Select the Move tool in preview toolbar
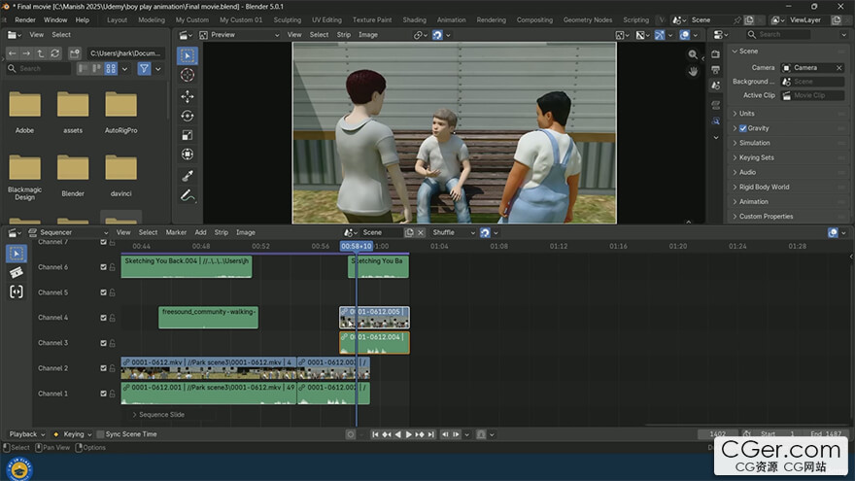The width and height of the screenshot is (855, 481). point(188,96)
